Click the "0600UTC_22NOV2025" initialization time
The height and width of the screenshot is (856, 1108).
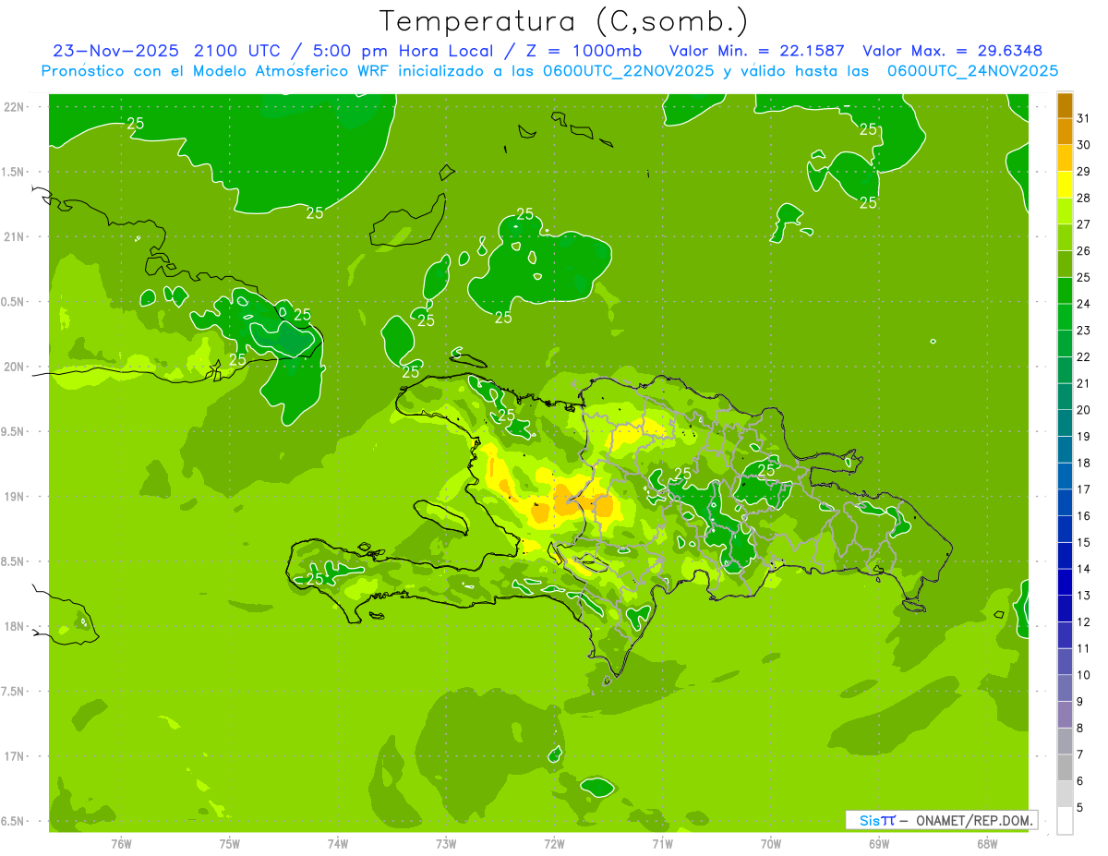[x=628, y=71]
